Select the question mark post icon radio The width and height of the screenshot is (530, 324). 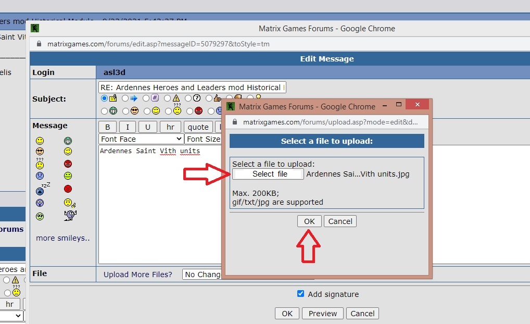188,98
